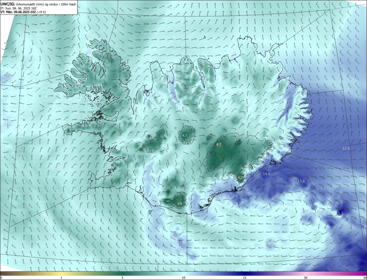367x280 pixels.
Task: Click the 13.8 precipitation value
Action: point(301,181)
